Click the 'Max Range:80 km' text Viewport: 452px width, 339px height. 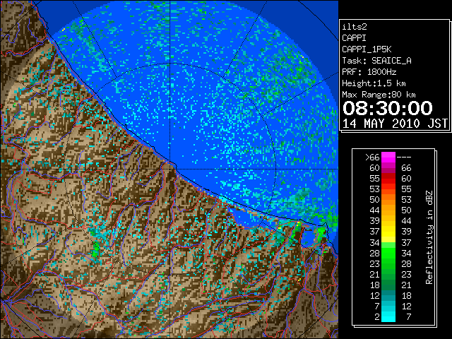(x=379, y=95)
